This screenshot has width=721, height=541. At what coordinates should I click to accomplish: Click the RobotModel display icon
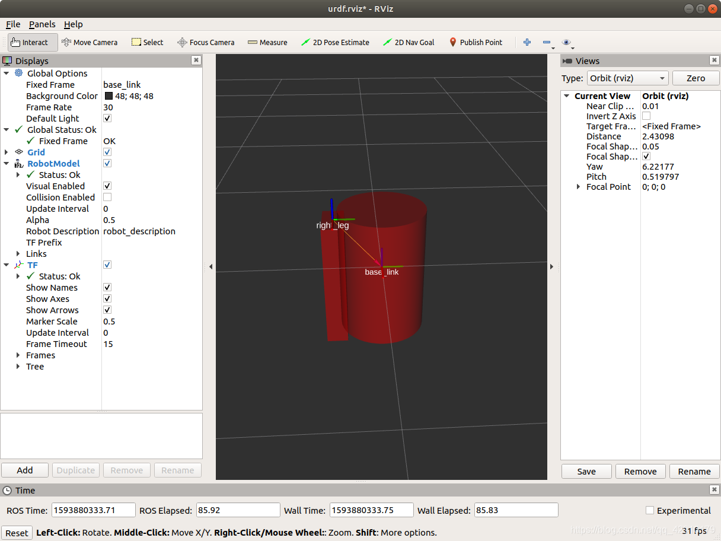18,163
